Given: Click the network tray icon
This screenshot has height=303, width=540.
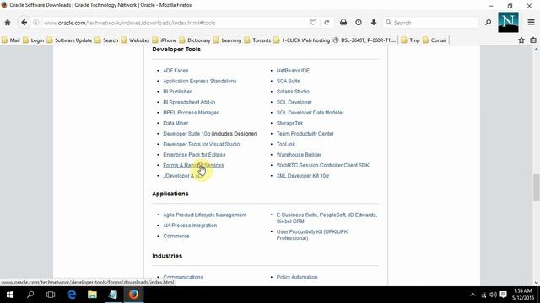Looking at the screenshot, I should [x=483, y=295].
